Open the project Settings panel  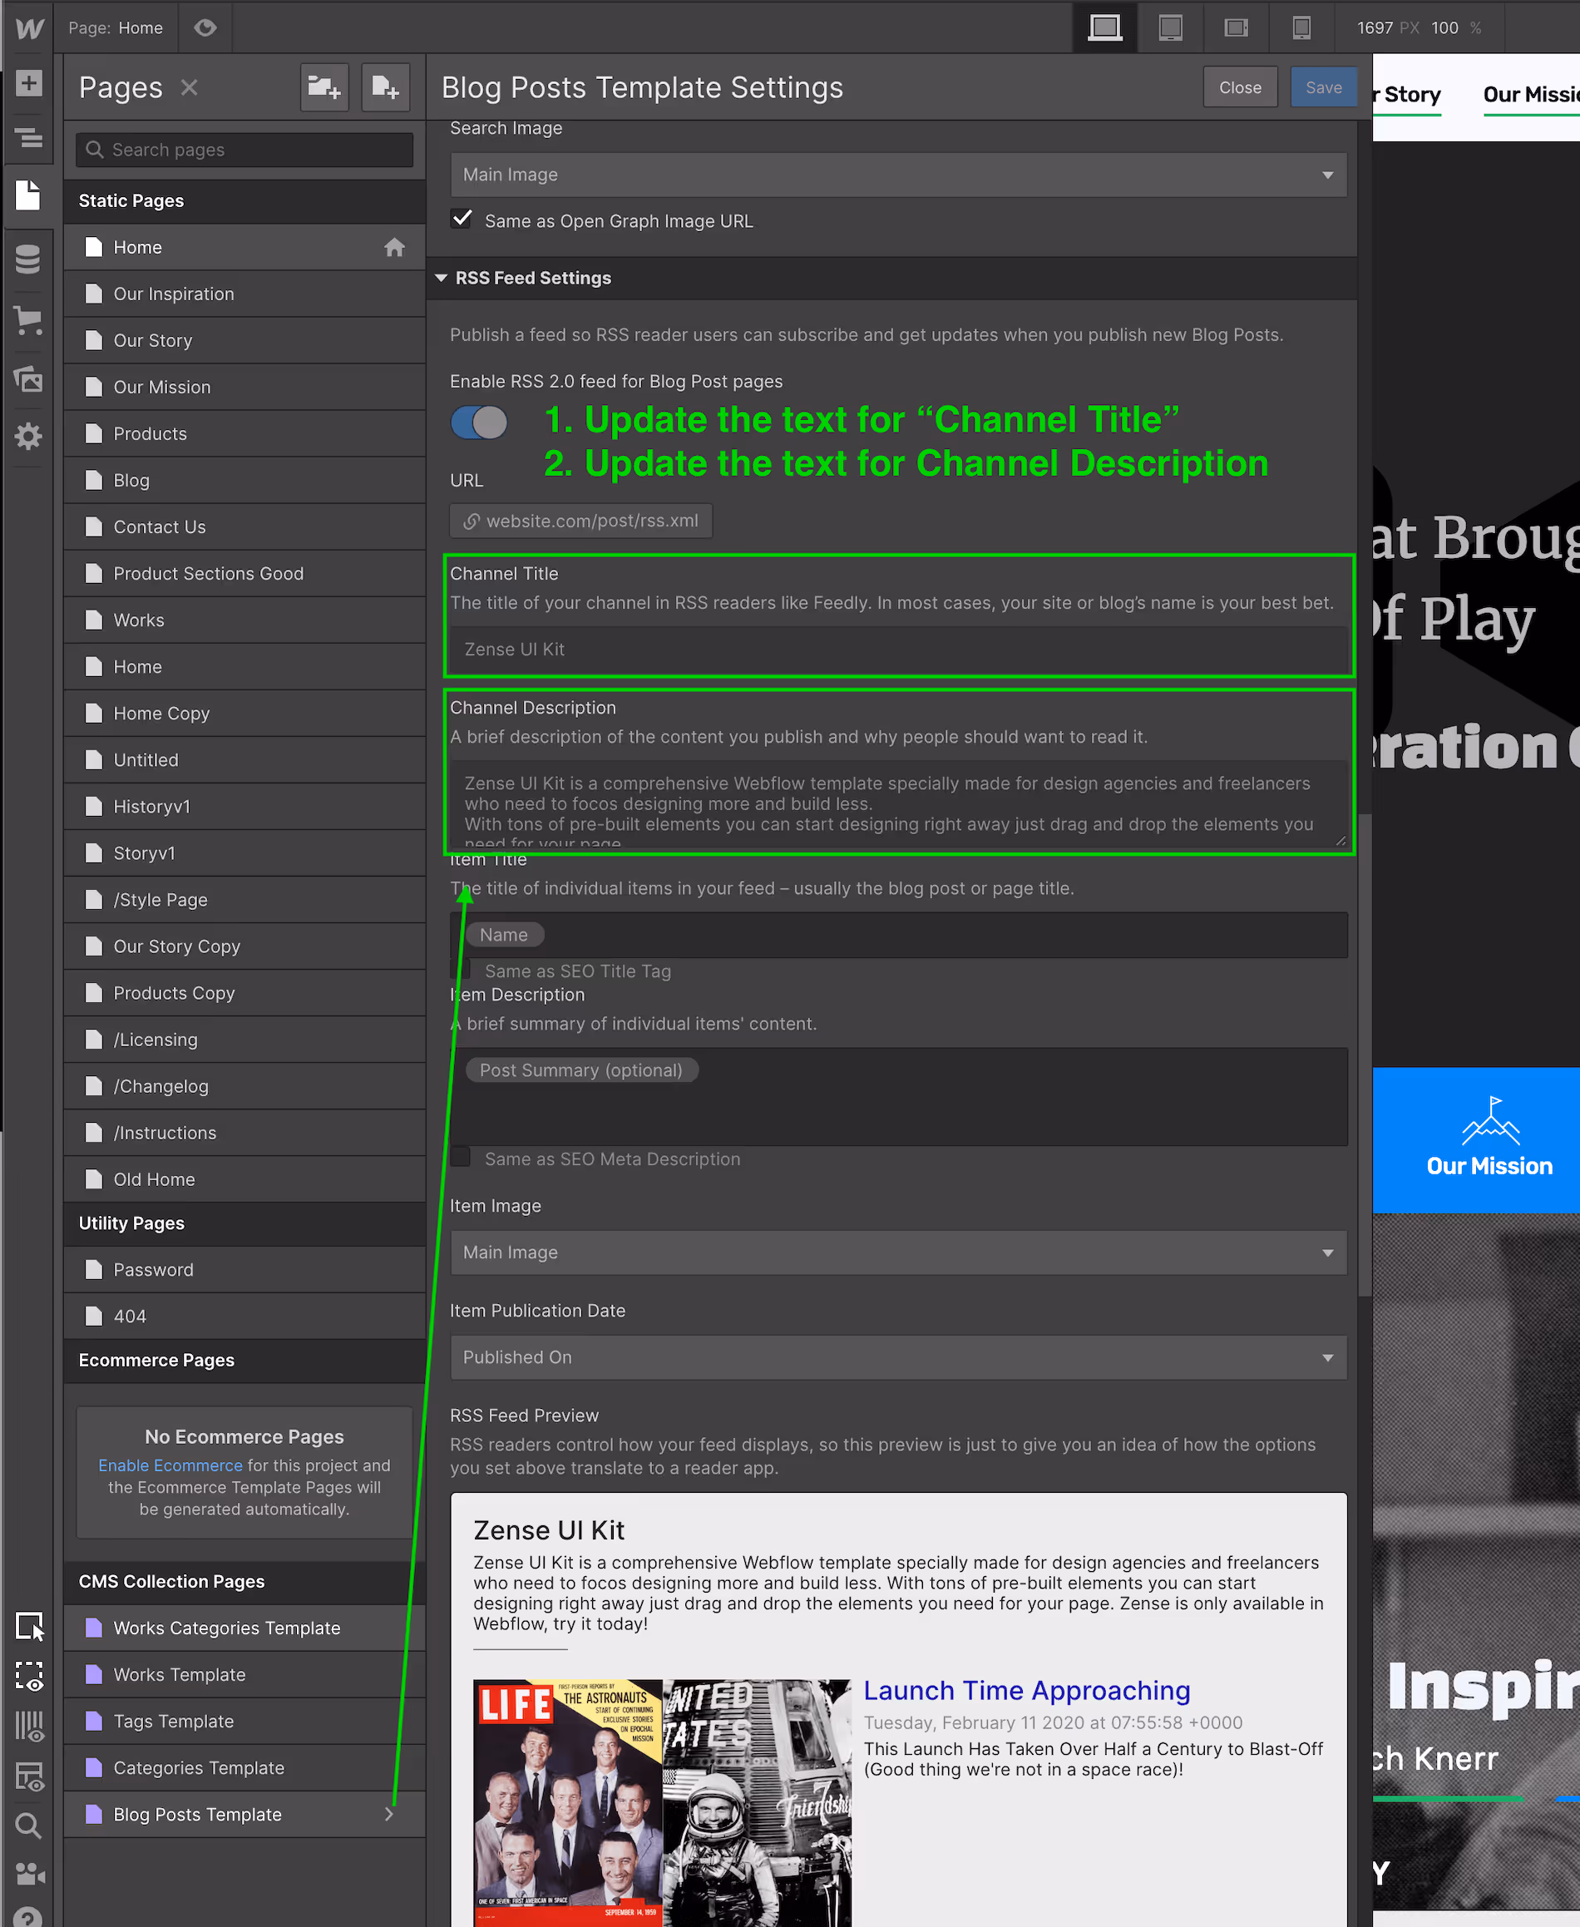coord(28,437)
